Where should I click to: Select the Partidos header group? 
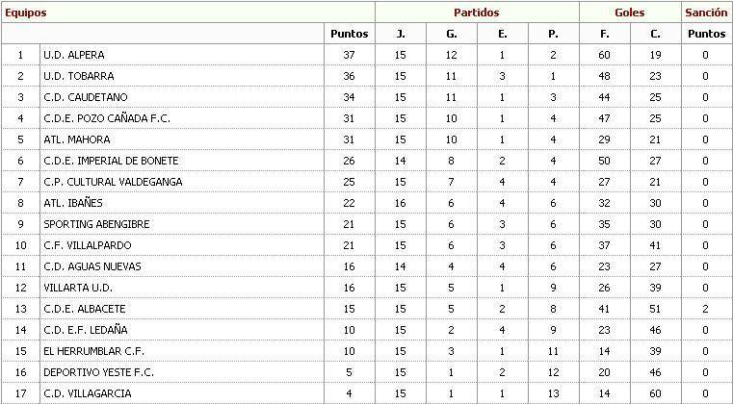tap(477, 13)
